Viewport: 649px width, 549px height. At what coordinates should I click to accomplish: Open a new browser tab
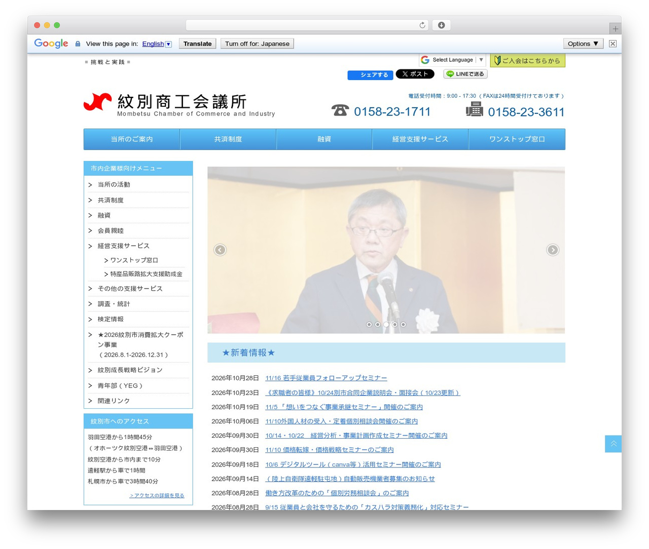[x=615, y=29]
